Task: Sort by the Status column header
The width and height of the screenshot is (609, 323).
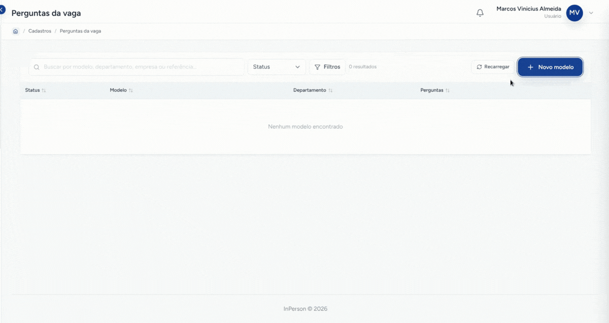Action: coord(36,90)
